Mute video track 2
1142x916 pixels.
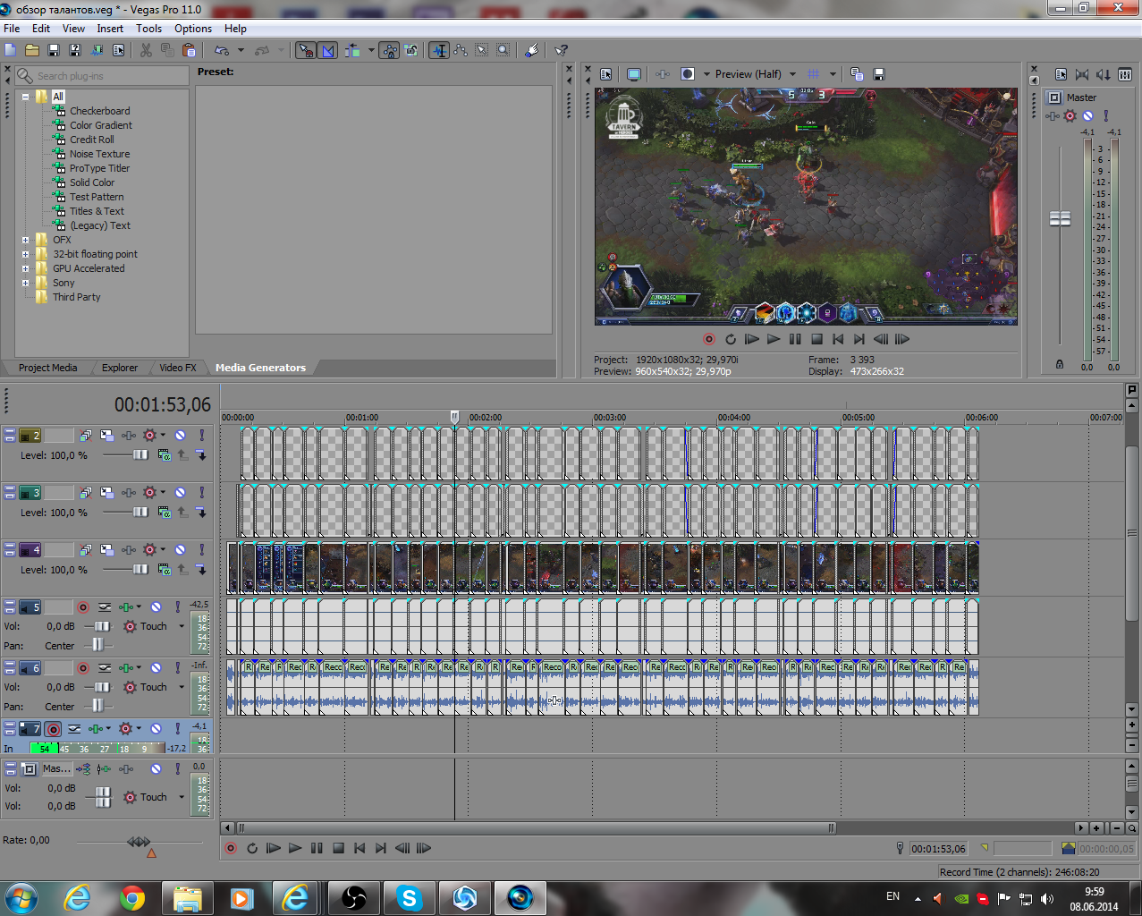pyautogui.click(x=180, y=436)
